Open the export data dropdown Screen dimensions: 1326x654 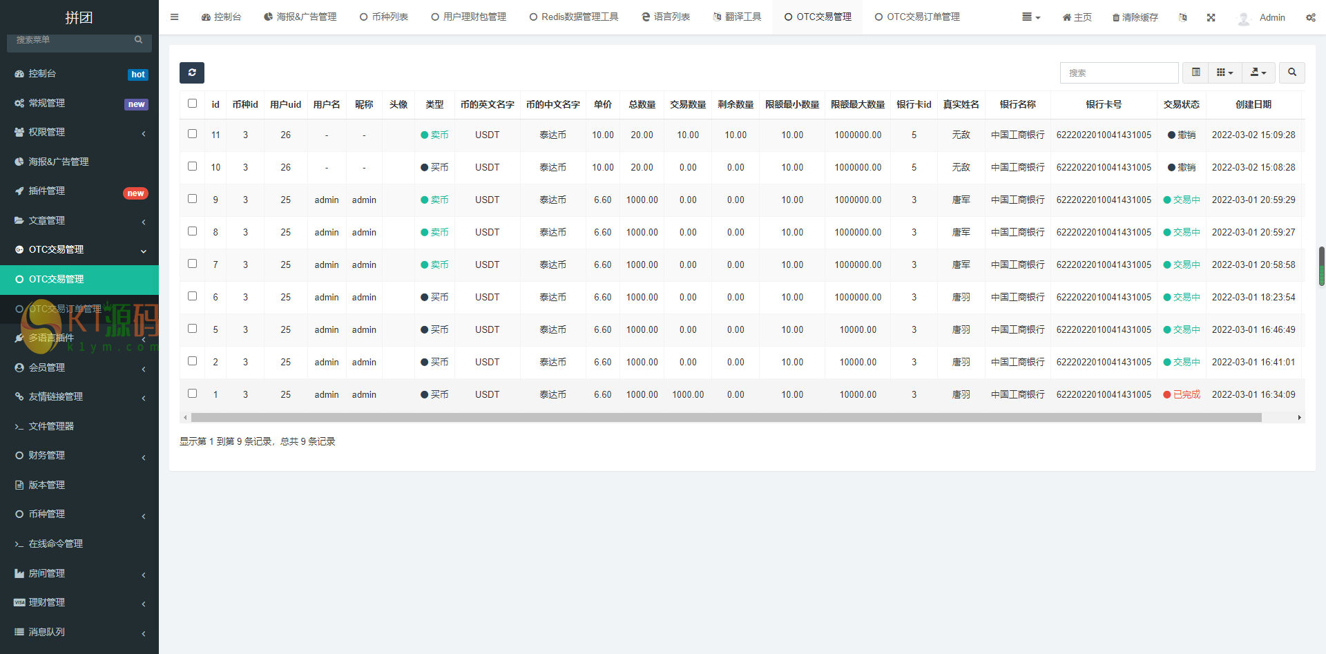coord(1258,73)
